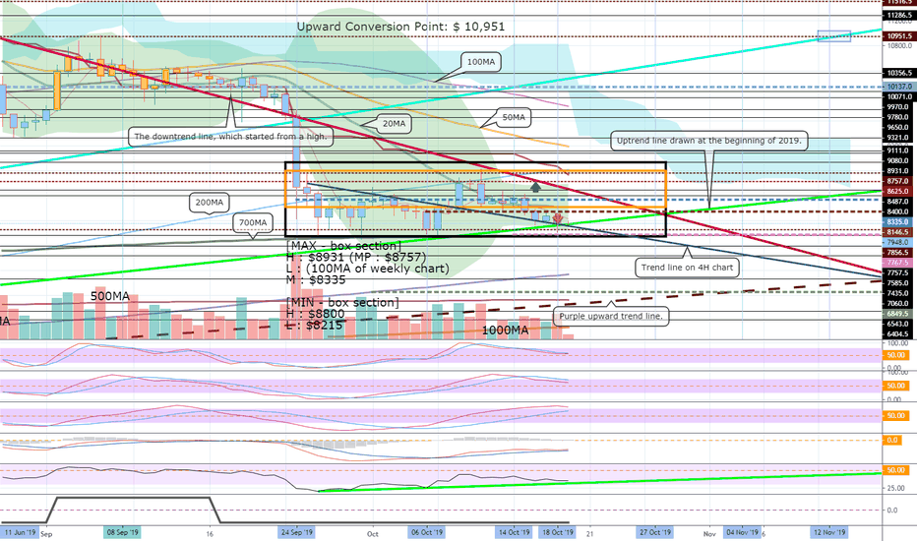Click the dark up arrow marker in the orange box
The image size is (917, 541).
[x=535, y=187]
